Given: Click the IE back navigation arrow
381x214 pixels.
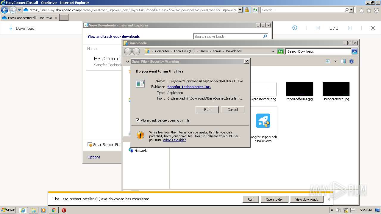Looking at the screenshot, I should pyautogui.click(x=4, y=10).
